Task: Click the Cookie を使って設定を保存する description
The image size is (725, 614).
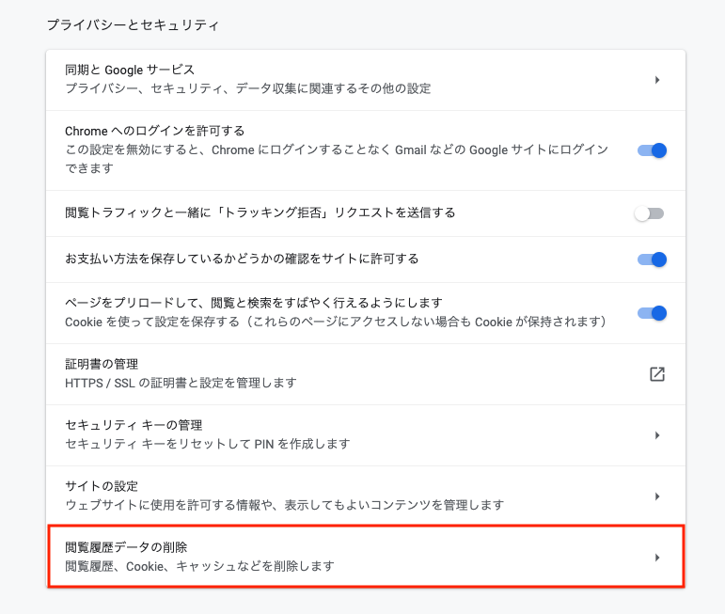Action: tap(336, 322)
